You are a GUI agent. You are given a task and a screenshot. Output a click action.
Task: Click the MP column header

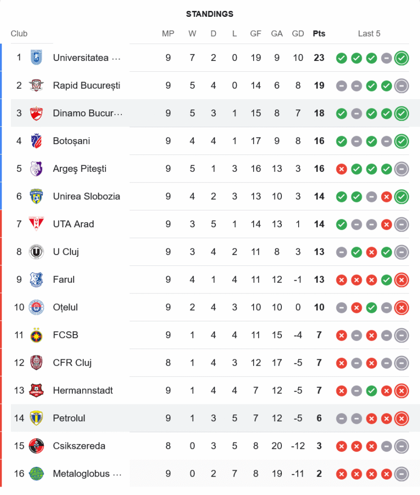click(x=168, y=34)
